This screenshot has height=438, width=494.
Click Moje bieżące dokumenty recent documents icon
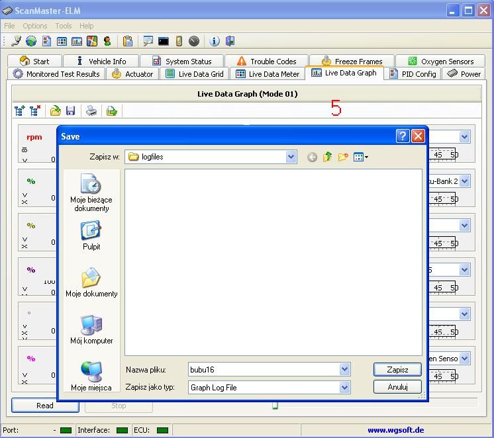pyautogui.click(x=91, y=192)
